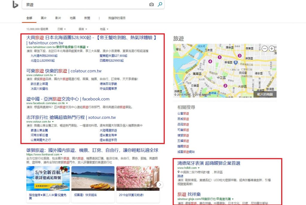Click sitelink 關東輕井澤$27,900起
Viewport: 306px width, 205px height.
(113, 56)
